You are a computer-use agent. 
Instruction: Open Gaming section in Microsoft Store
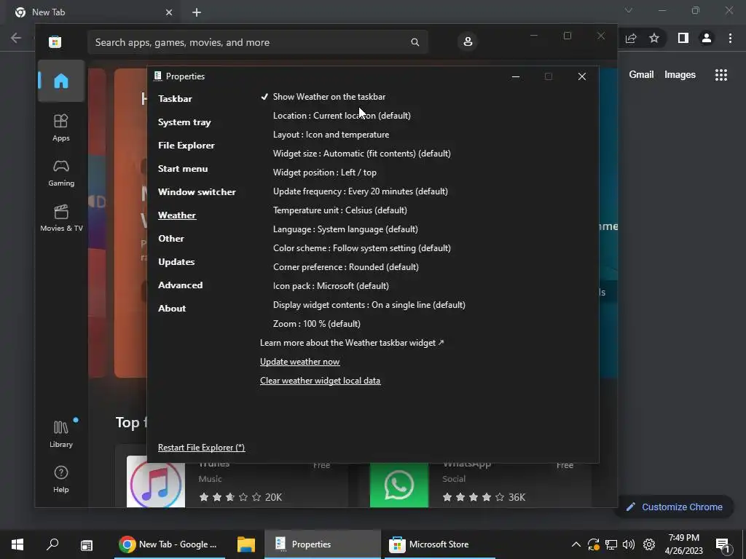click(x=61, y=173)
